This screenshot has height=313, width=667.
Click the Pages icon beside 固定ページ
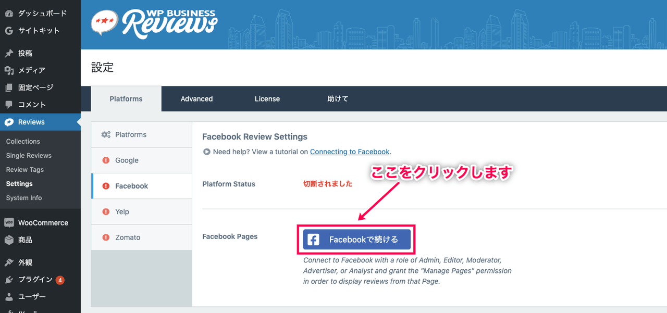tap(9, 87)
